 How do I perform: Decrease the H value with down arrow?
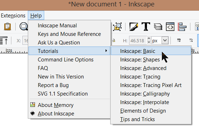[149, 43]
